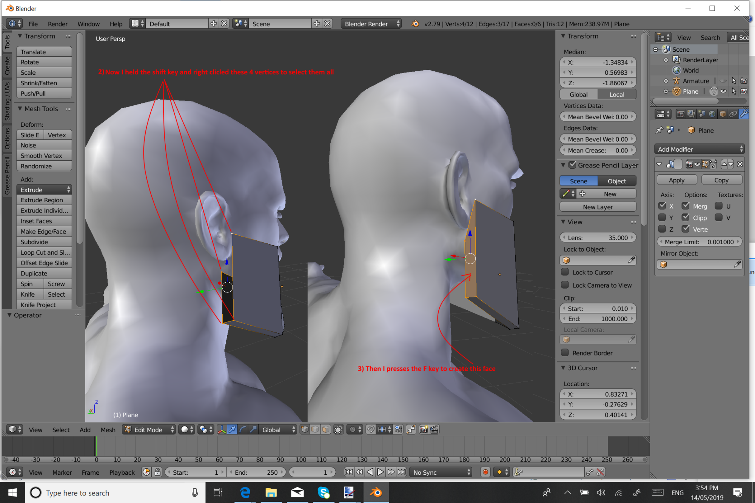This screenshot has height=503, width=755.
Task: Uncheck the Grease Pencil Layers checkbox
Action: pos(573,165)
